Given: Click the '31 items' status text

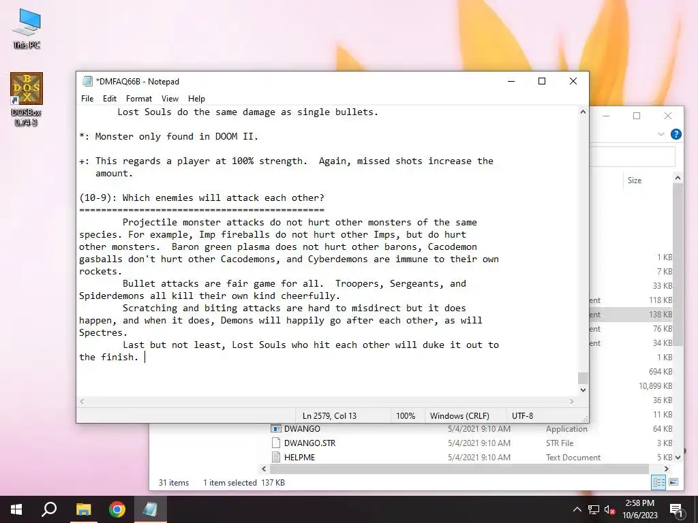Looking at the screenshot, I should (x=174, y=483).
